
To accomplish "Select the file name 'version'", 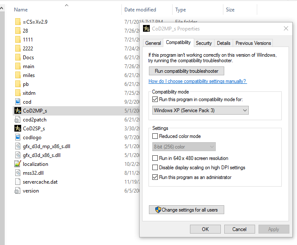I will point(31,191).
